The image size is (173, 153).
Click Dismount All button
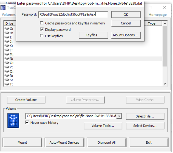point(107,142)
